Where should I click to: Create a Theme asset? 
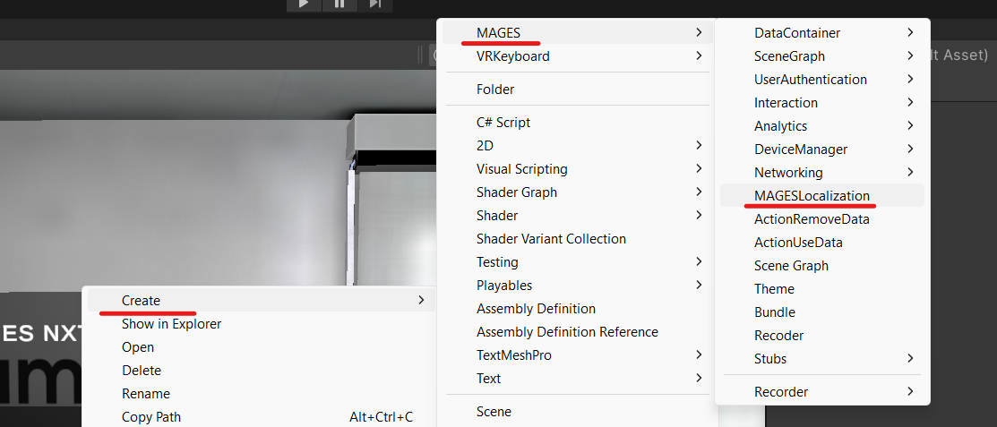coord(822,289)
